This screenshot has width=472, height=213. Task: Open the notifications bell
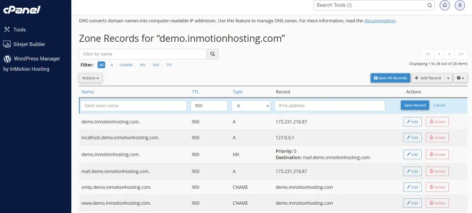click(445, 5)
